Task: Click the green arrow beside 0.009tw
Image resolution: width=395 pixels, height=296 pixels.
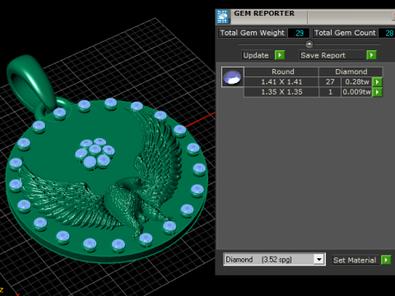Action: pos(378,92)
